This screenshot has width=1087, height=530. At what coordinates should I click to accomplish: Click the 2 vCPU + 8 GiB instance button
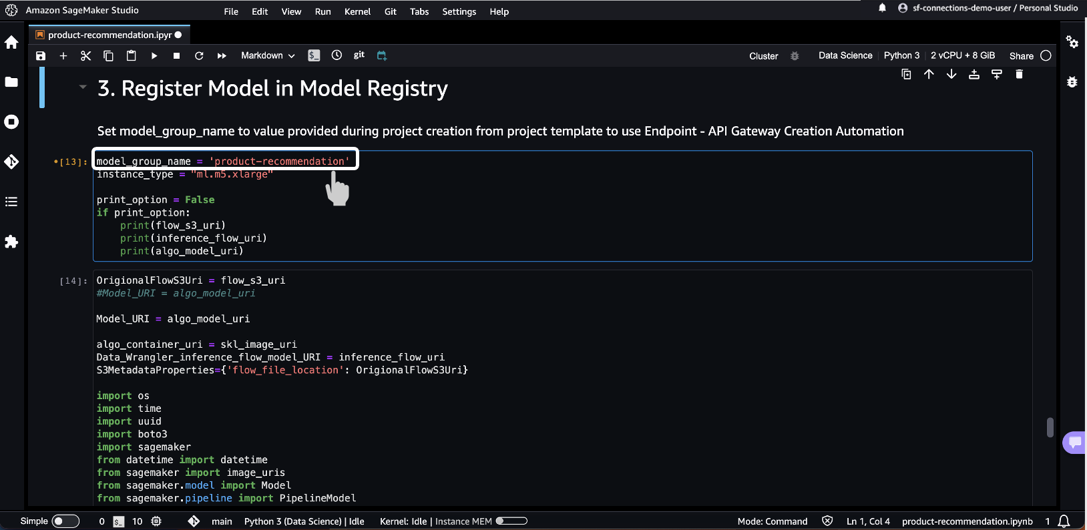[x=962, y=56]
